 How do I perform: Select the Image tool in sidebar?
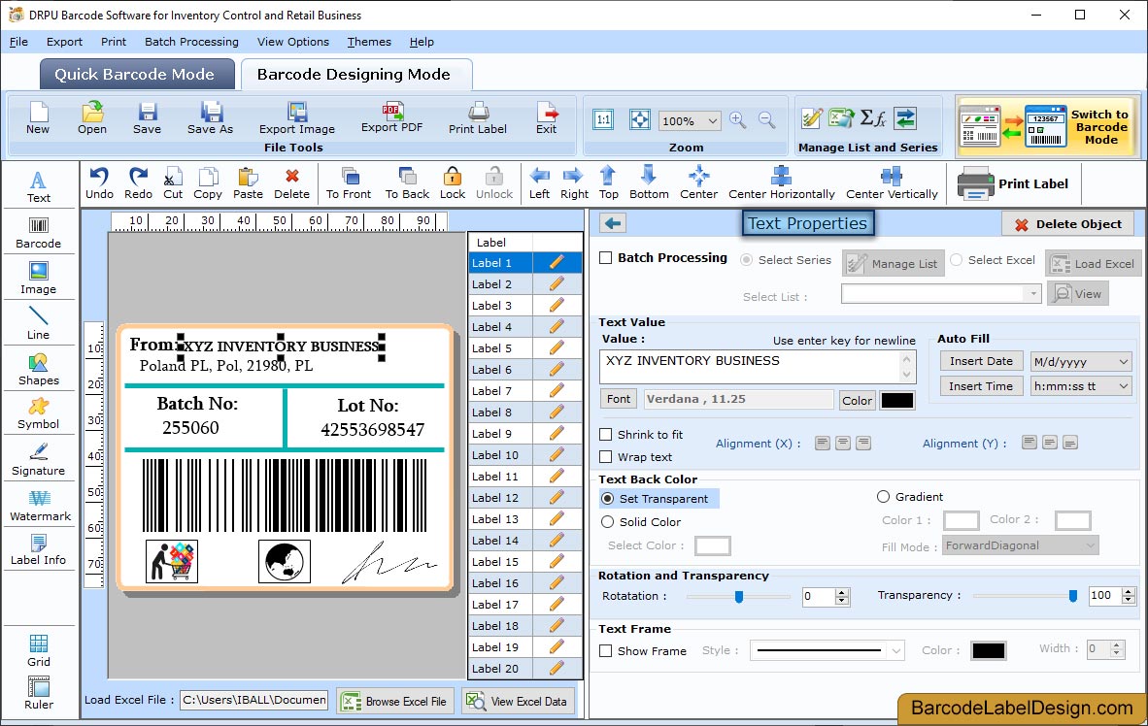[38, 279]
